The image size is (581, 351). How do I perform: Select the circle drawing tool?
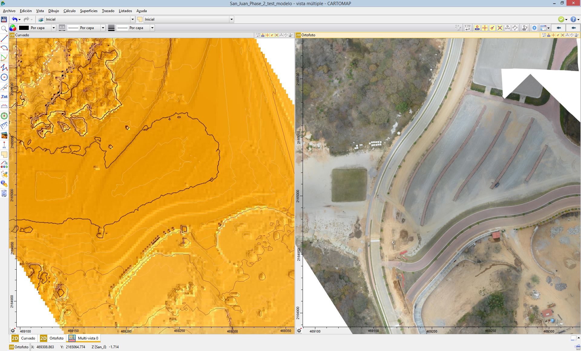[4, 77]
